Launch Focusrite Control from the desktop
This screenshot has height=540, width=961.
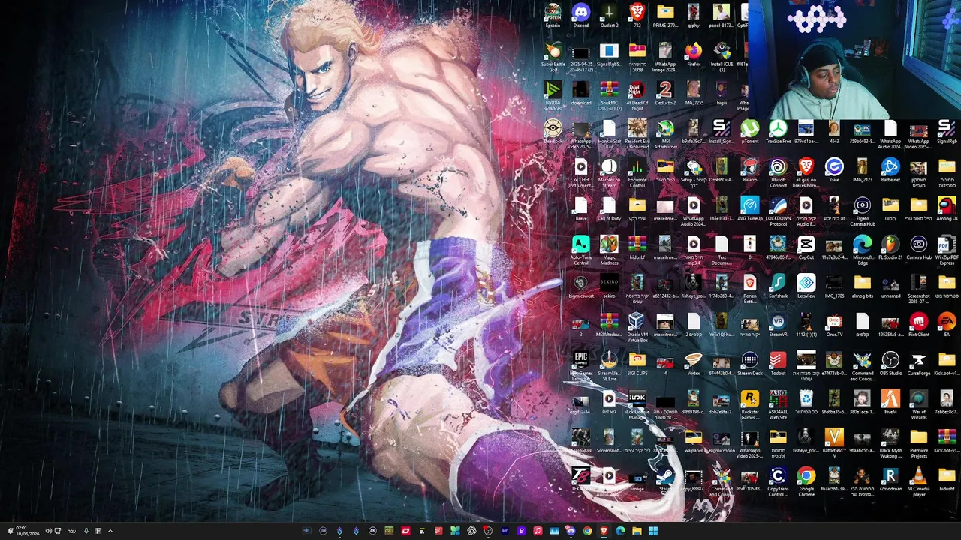(x=637, y=172)
